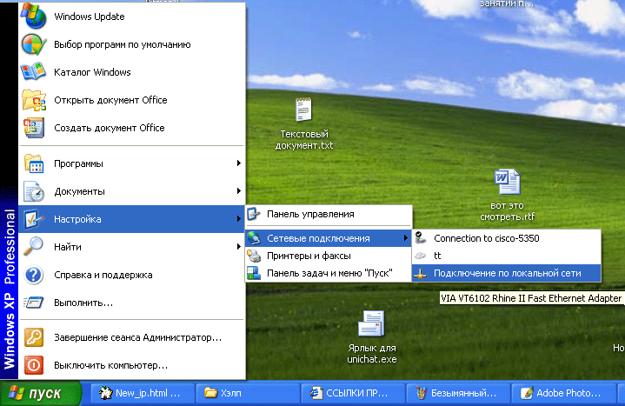Click the Выбор программ по умолчанию icon
625x406 pixels.
pos(34,44)
